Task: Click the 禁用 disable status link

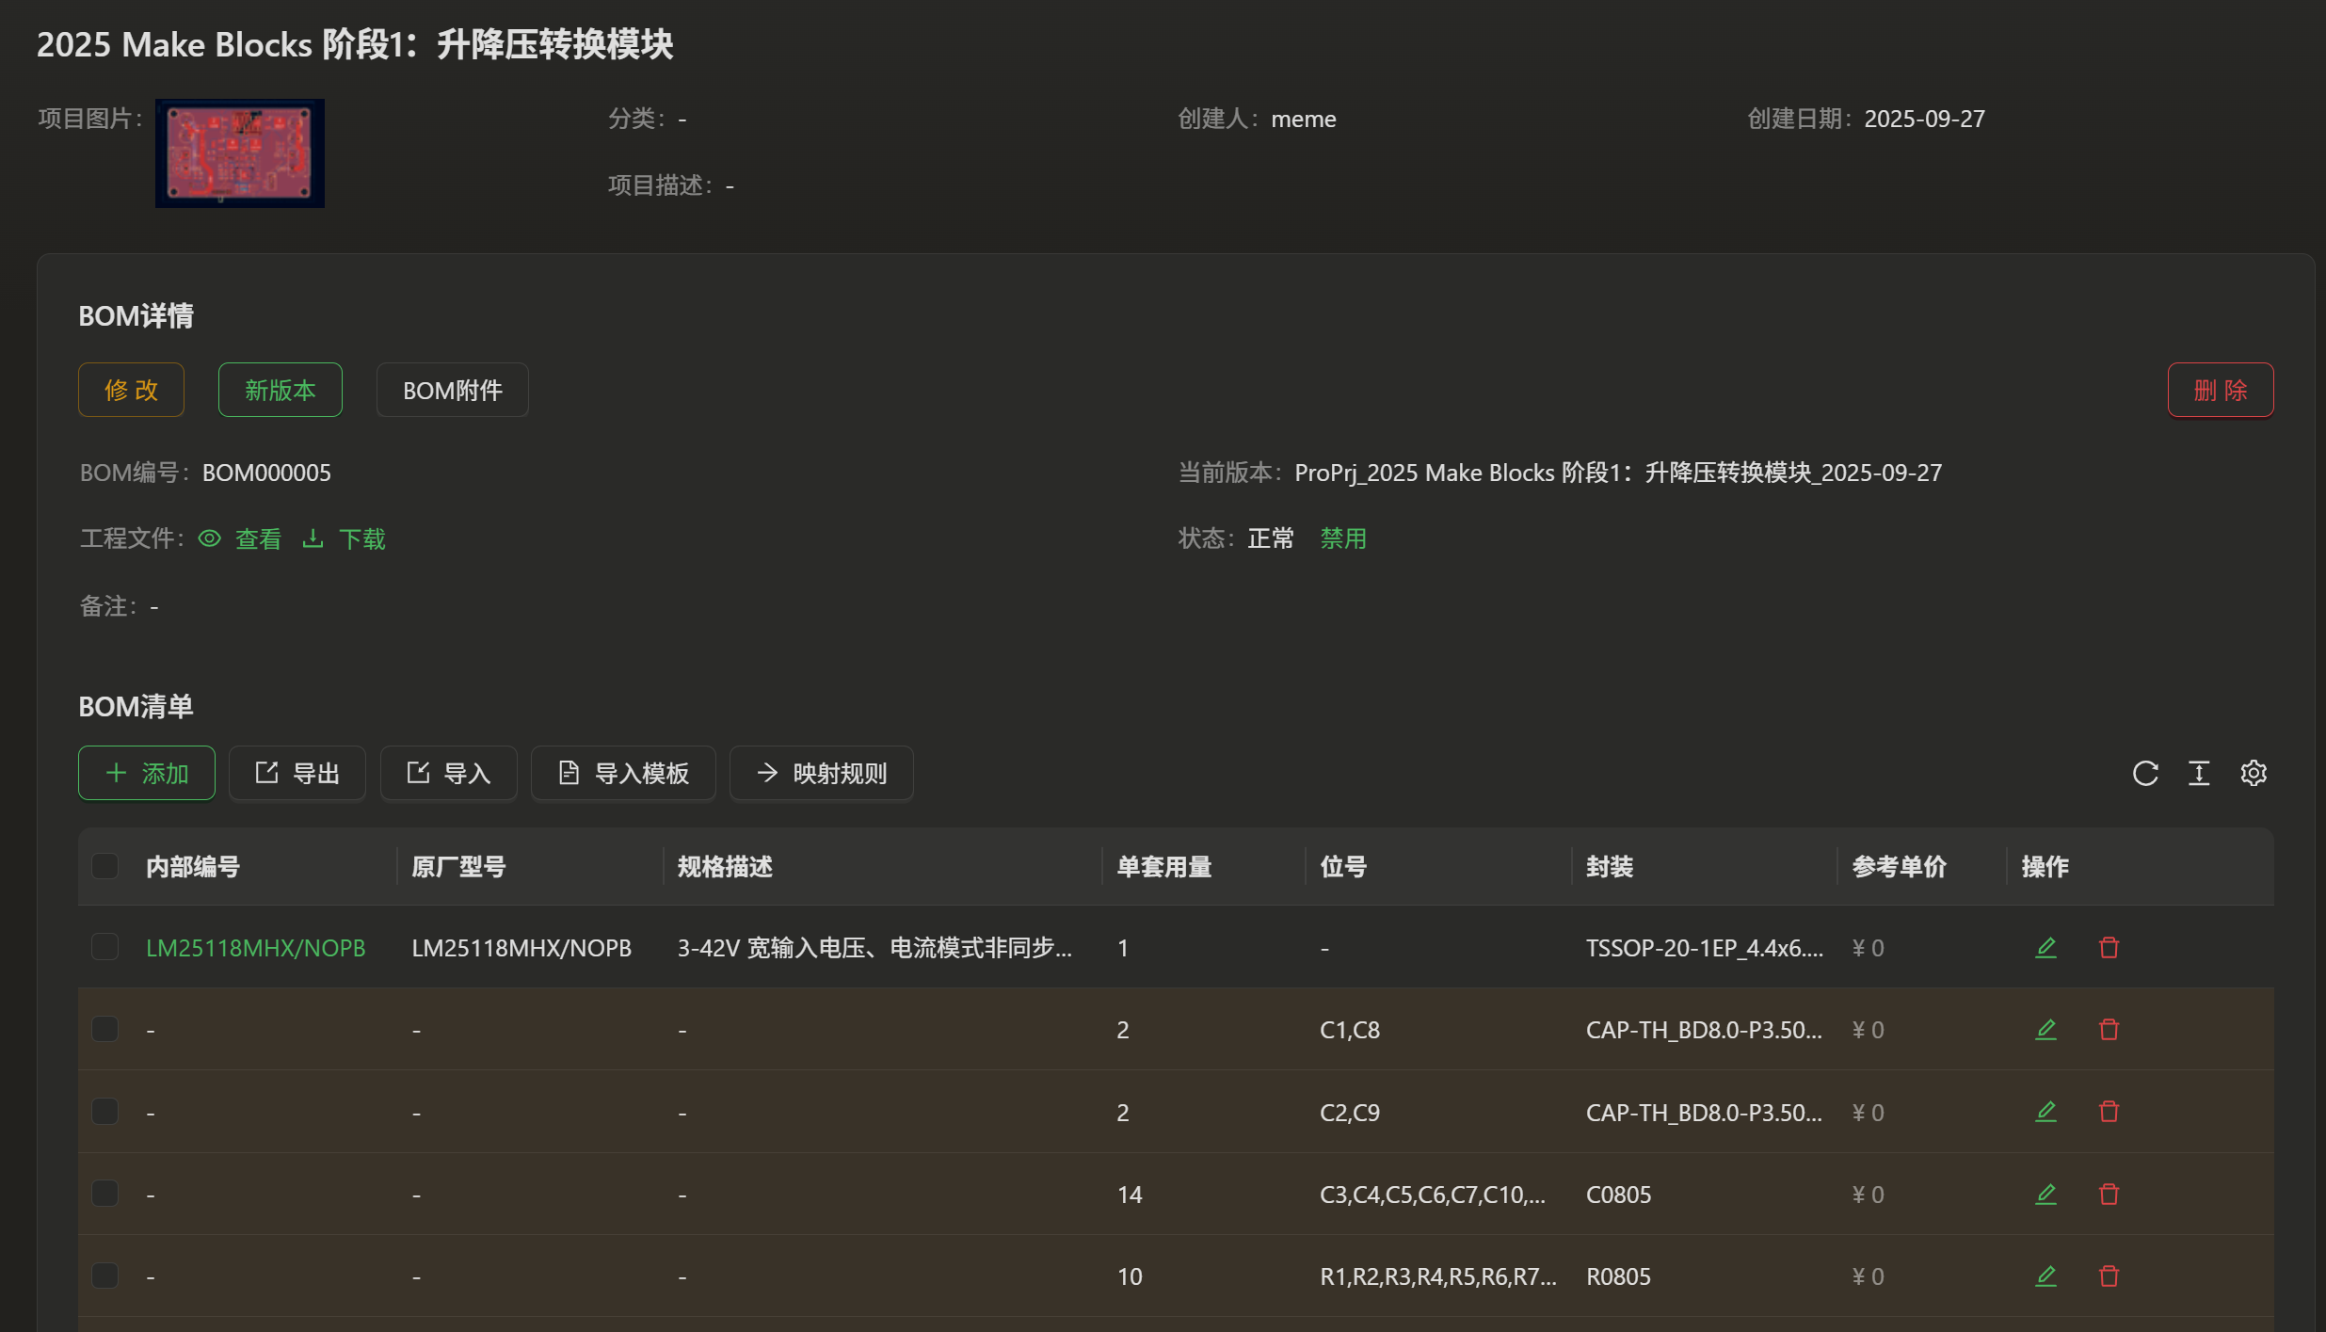Action: coord(1343,538)
